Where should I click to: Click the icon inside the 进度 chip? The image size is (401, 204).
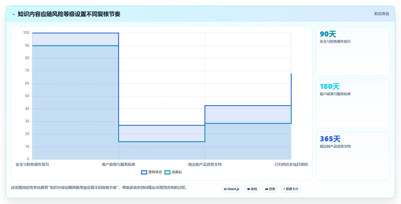[266, 189]
